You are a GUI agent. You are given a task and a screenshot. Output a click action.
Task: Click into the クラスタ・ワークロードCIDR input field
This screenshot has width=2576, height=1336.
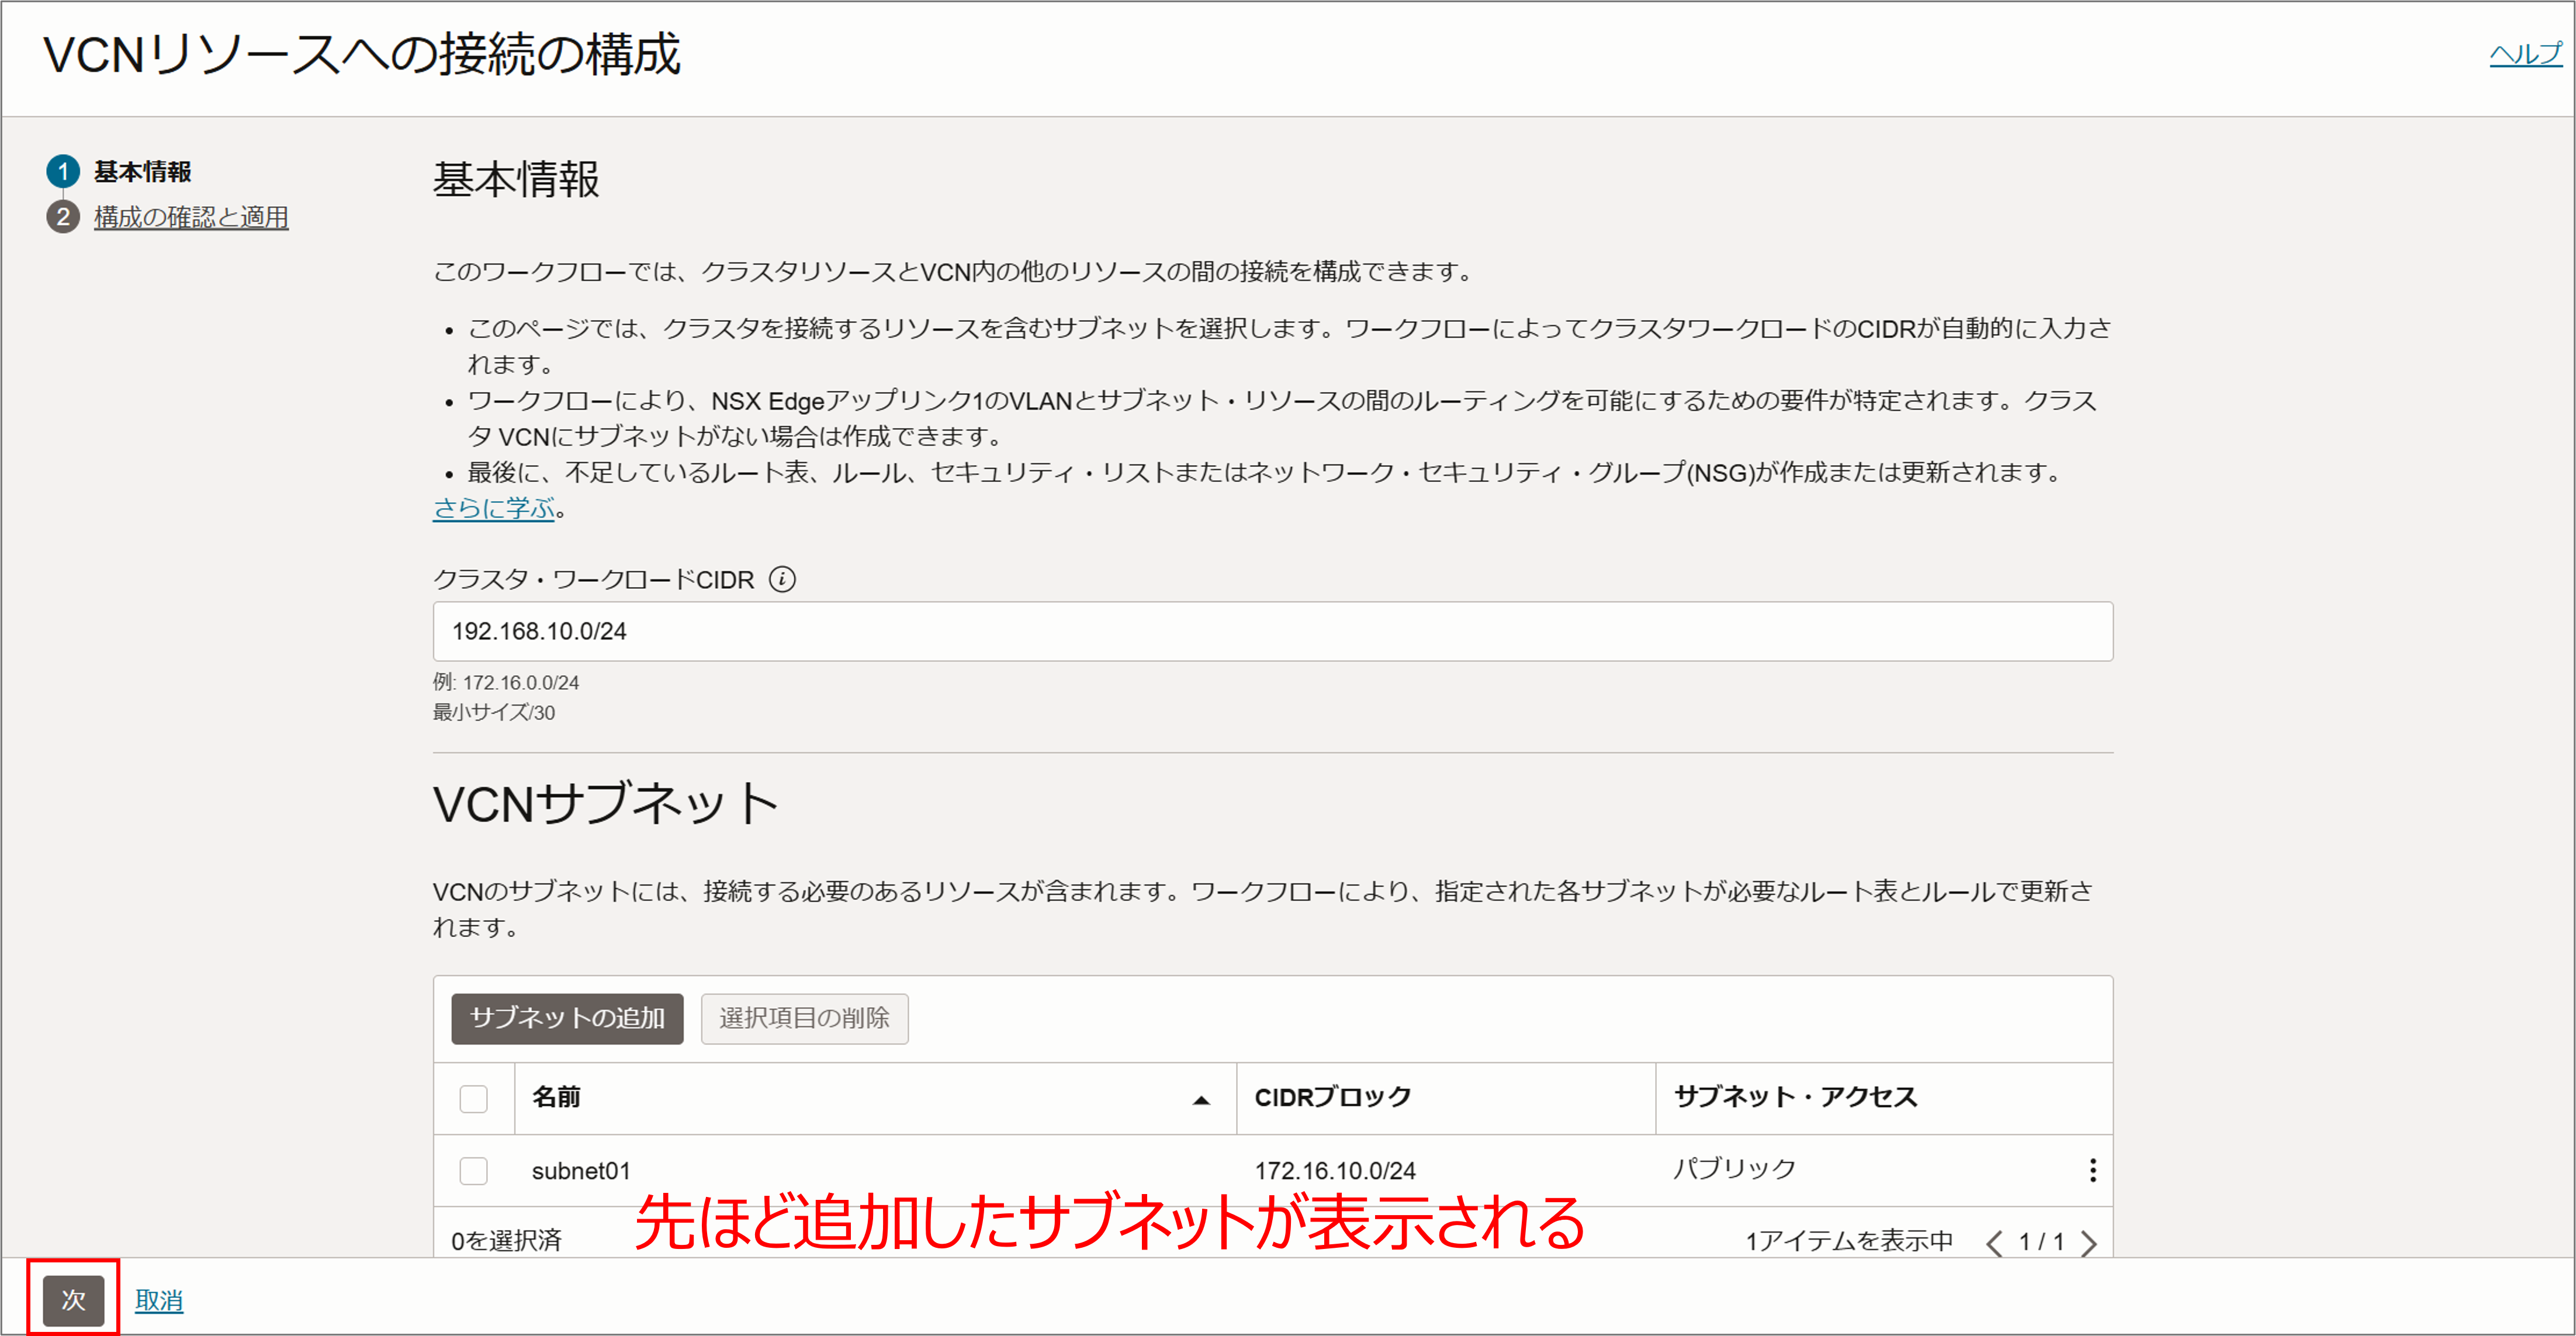(x=1272, y=630)
